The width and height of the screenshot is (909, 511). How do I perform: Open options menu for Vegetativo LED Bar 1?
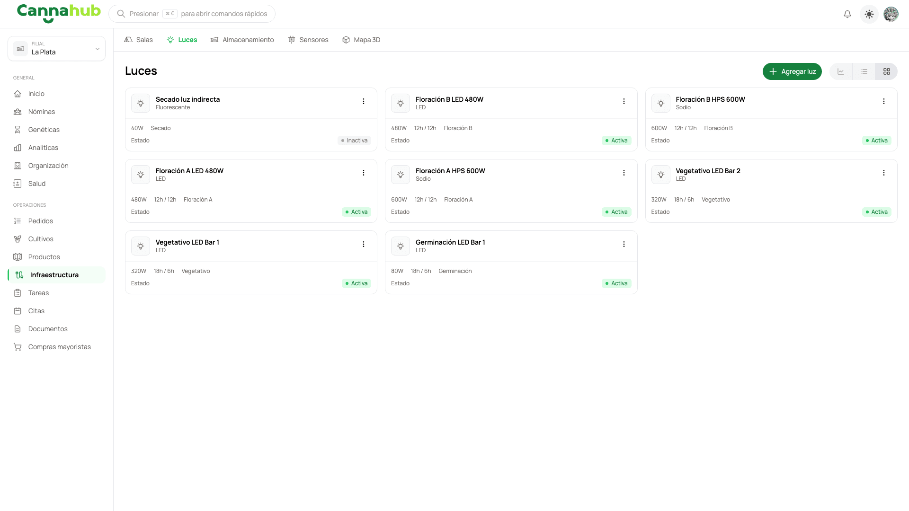(364, 244)
